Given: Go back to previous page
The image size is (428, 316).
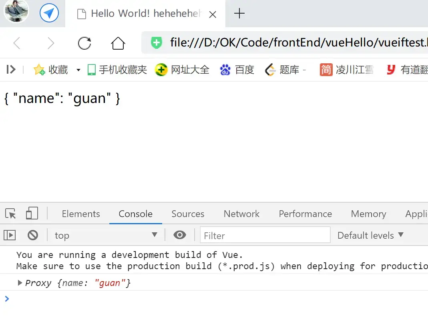Looking at the screenshot, I should click(x=17, y=43).
